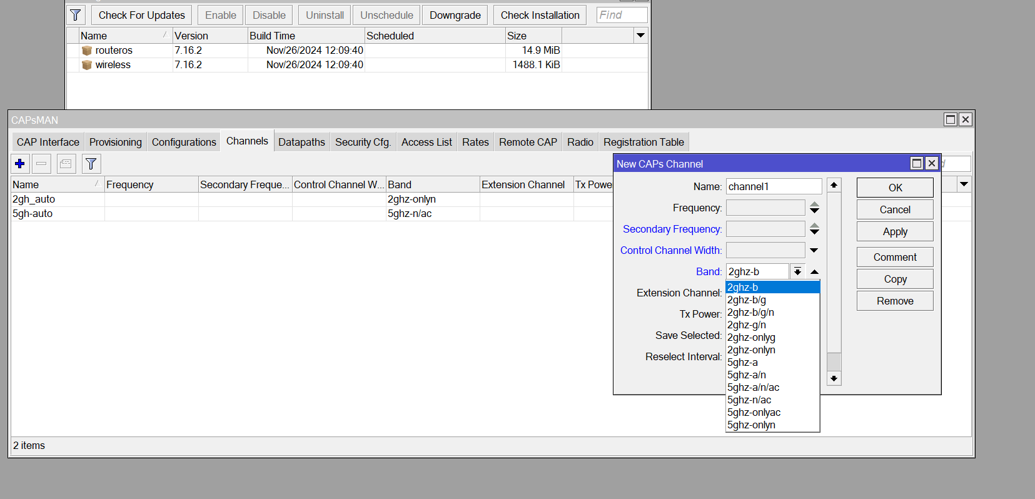Image resolution: width=1035 pixels, height=499 pixels.
Task: Add a new CAPsMAN channel with the plus icon
Action: [x=20, y=164]
